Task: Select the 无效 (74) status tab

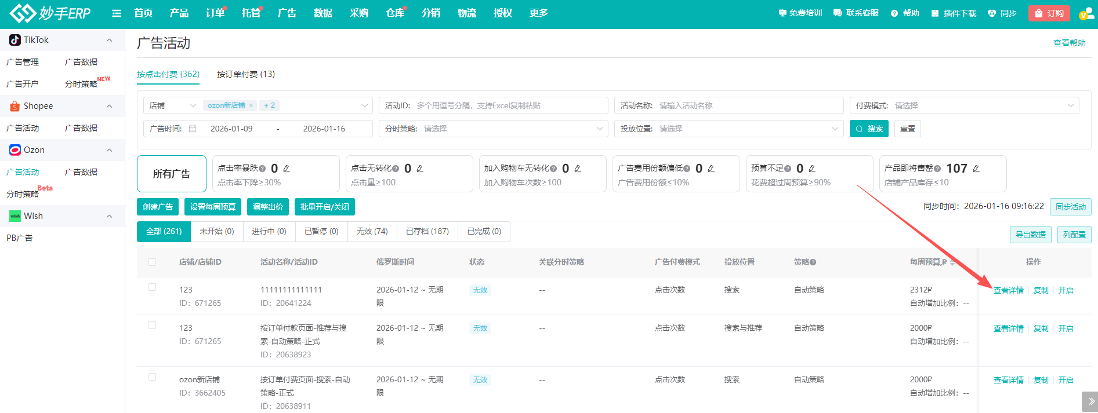Action: (x=372, y=231)
